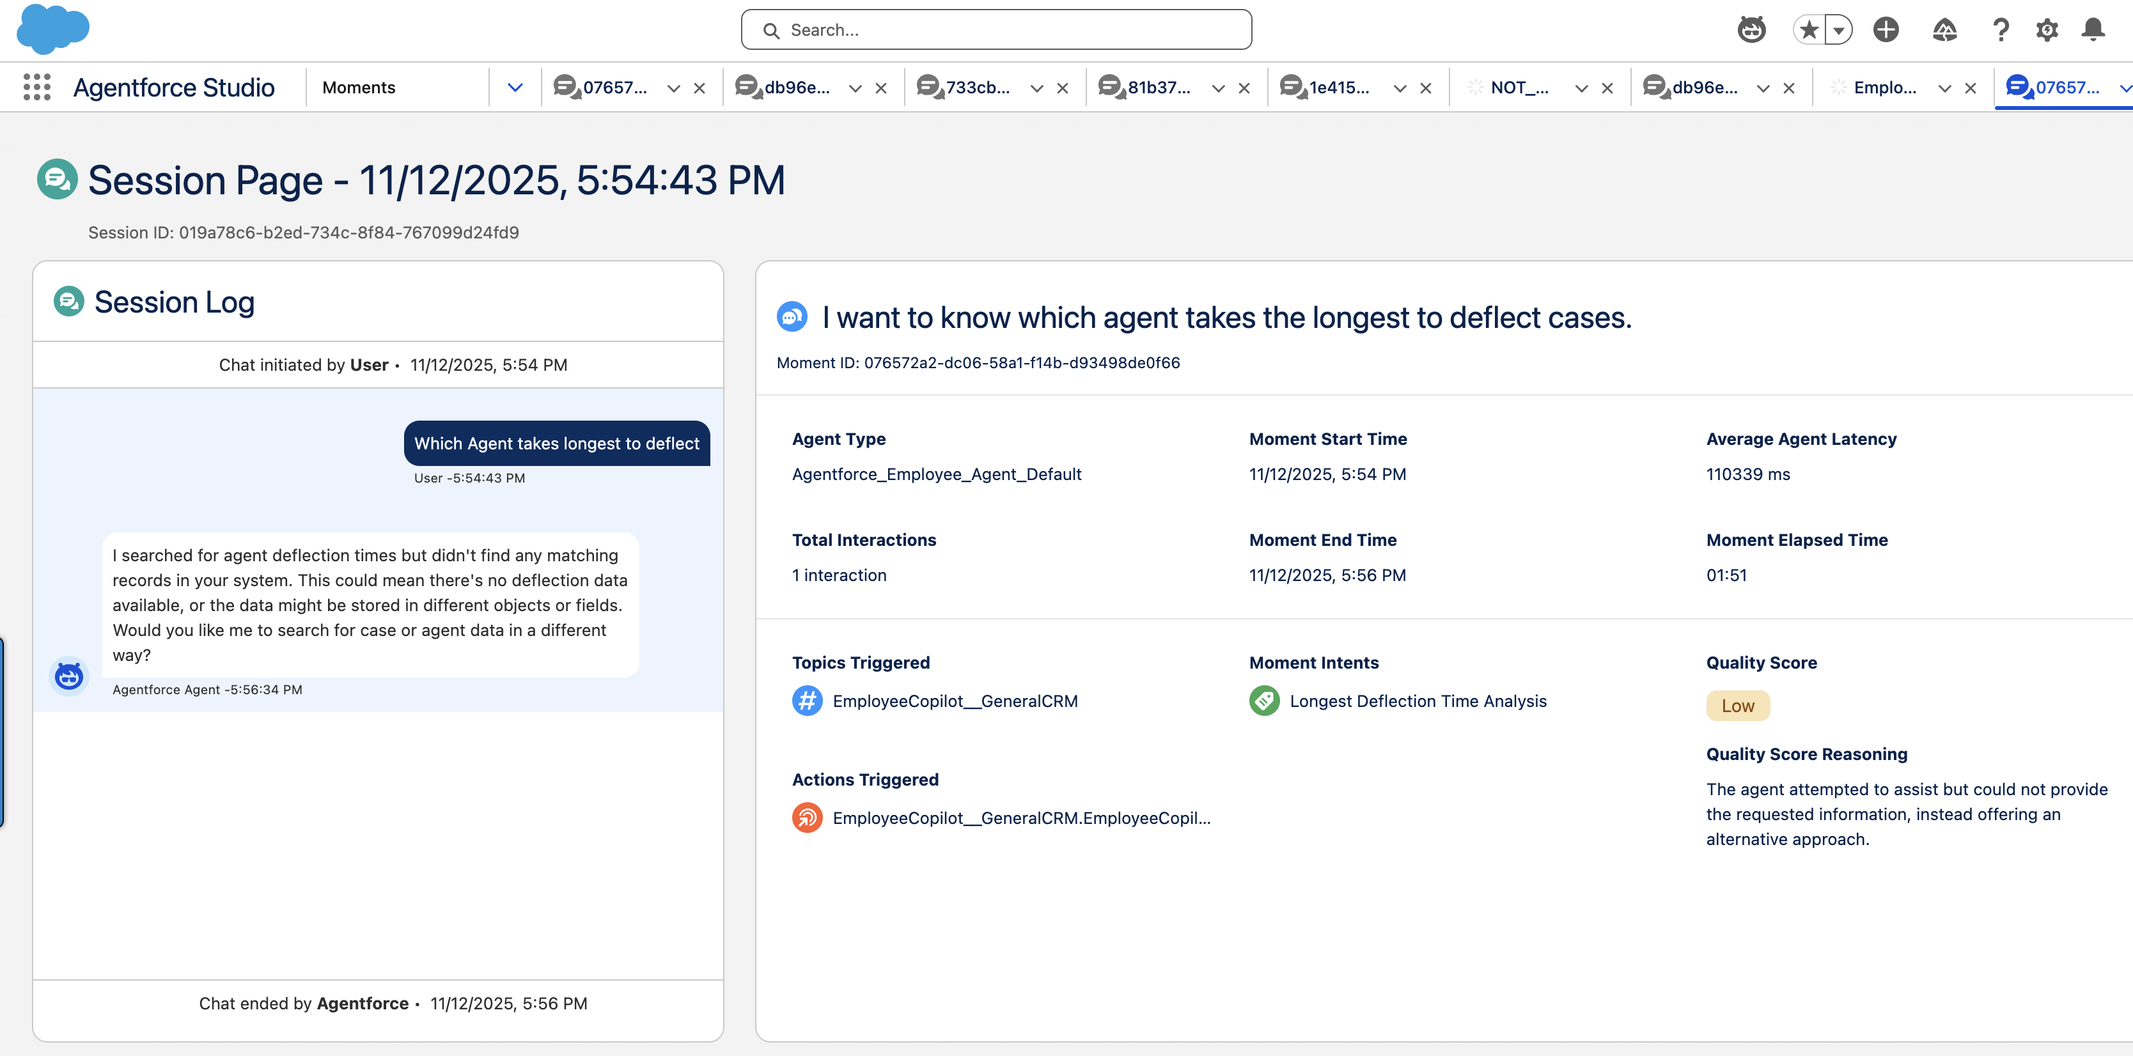The height and width of the screenshot is (1056, 2133).
Task: Open the App Launcher dot grid
Action: [x=36, y=87]
